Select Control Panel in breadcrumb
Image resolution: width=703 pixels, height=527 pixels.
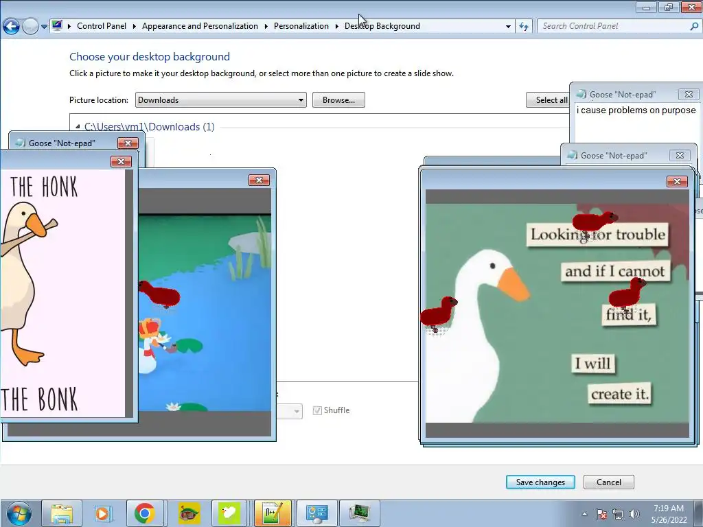click(x=102, y=26)
